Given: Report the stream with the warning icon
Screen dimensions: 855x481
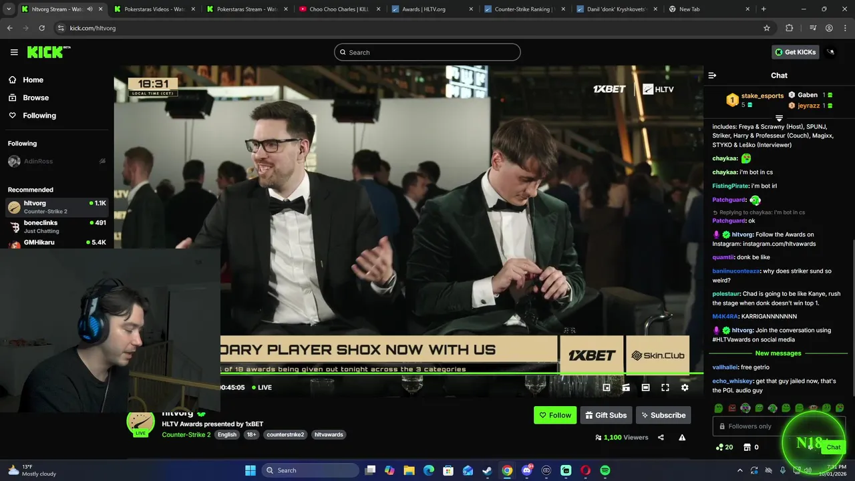Looking at the screenshot, I should tap(682, 438).
